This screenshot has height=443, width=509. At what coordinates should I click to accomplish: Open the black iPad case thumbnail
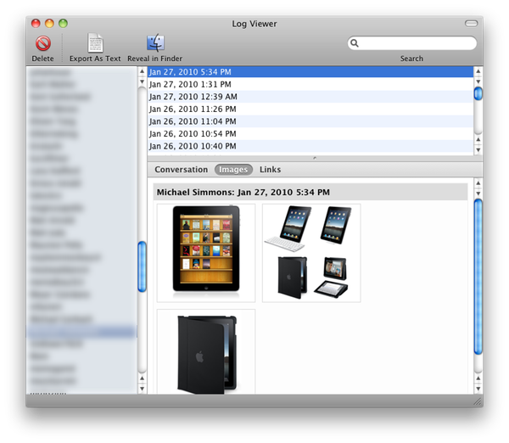pos(206,351)
